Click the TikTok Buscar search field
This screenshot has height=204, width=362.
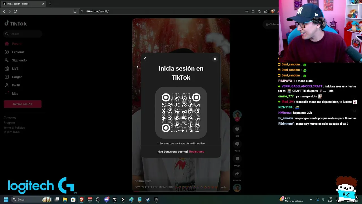(x=23, y=34)
